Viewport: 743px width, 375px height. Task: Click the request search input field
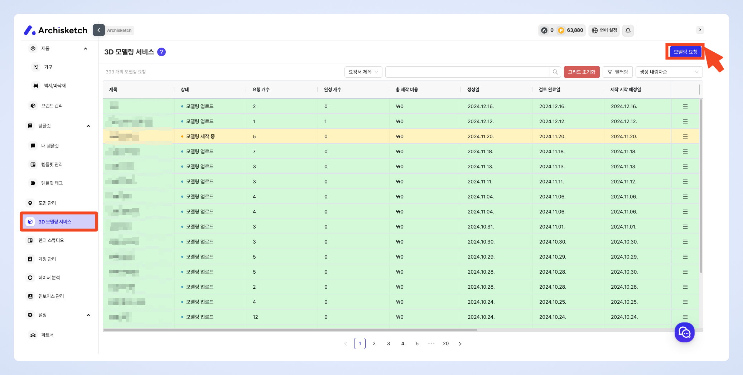(467, 72)
